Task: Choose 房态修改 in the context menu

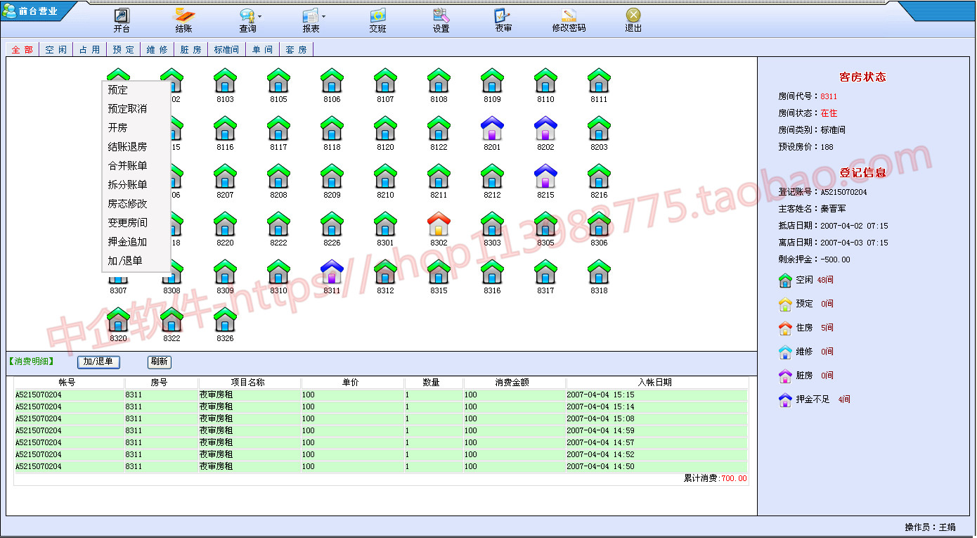Action: pos(136,204)
